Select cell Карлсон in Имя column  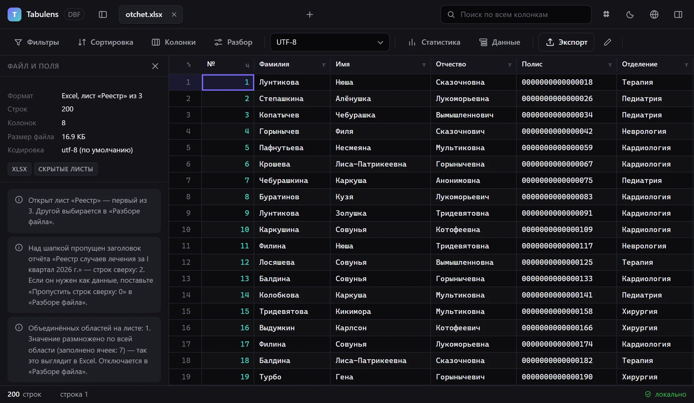380,328
